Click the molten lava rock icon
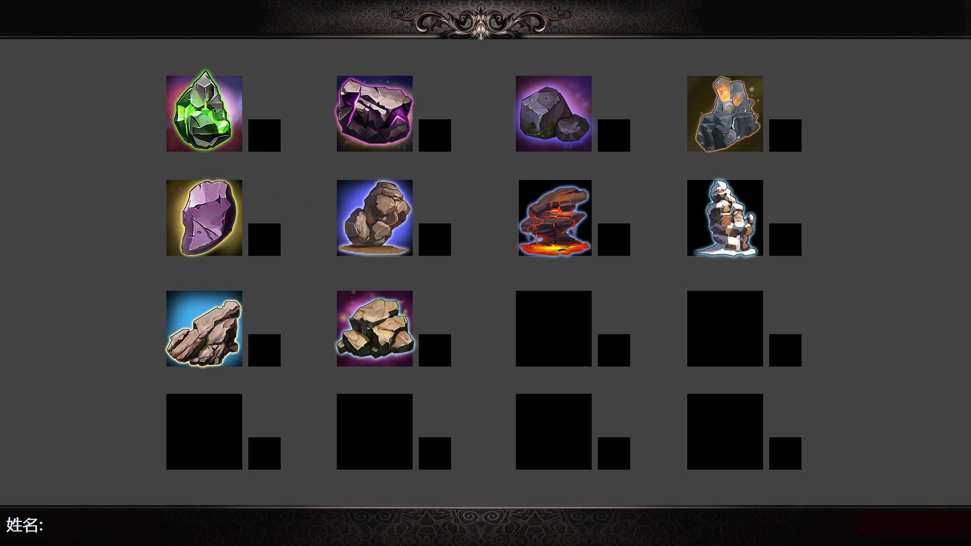Viewport: 971px width, 546px height. (555, 218)
